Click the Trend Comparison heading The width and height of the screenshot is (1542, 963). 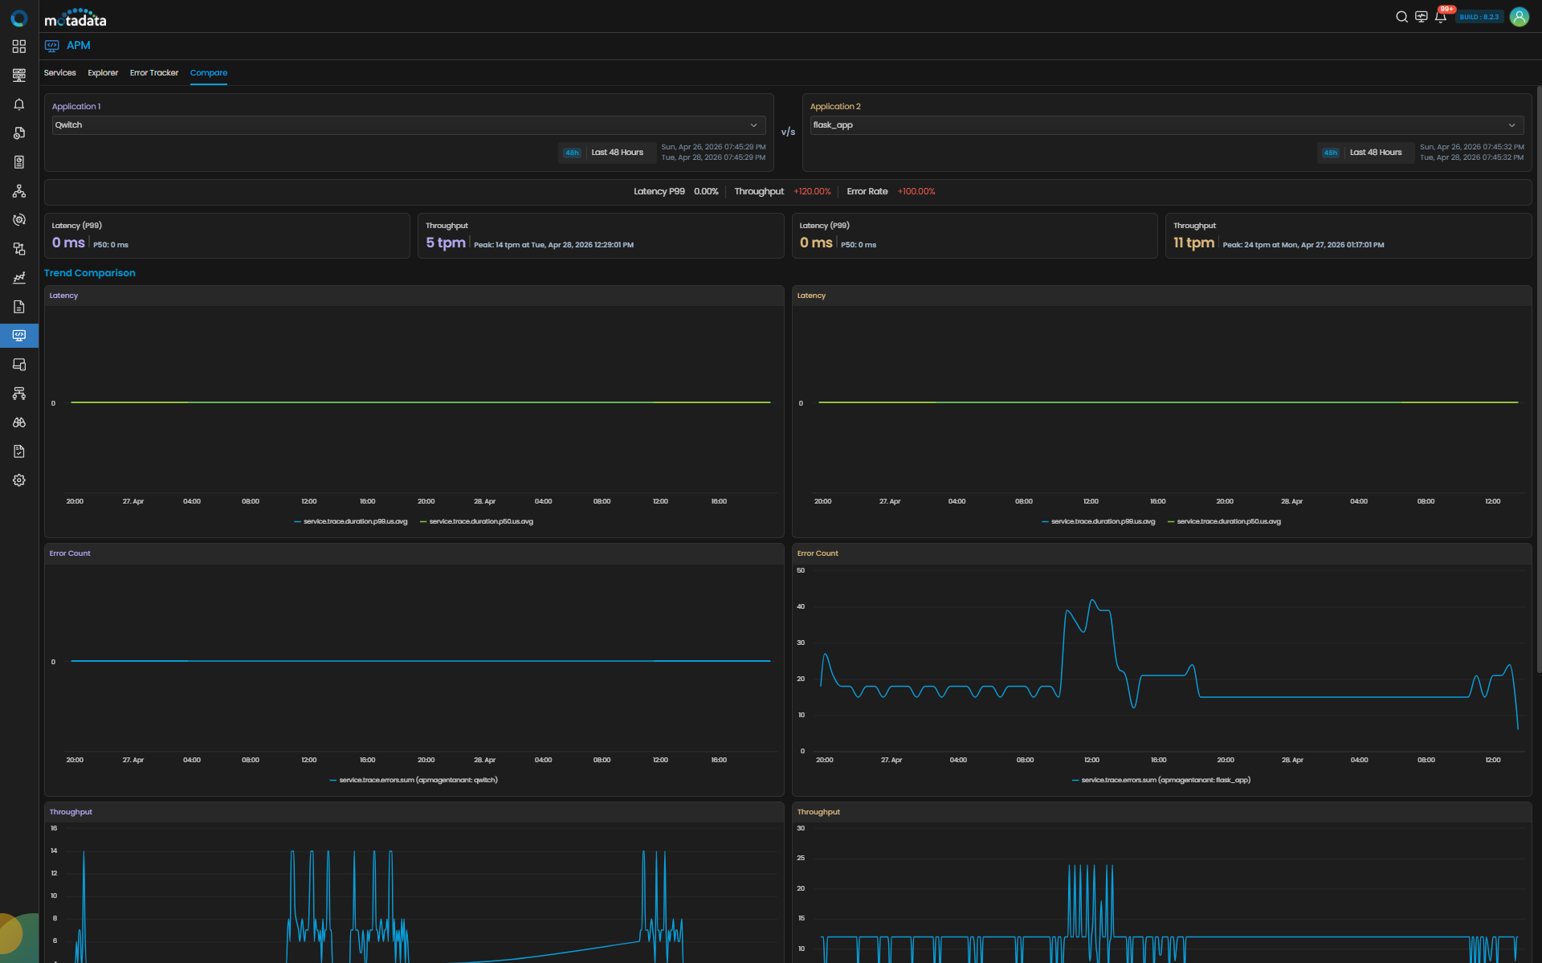point(90,273)
